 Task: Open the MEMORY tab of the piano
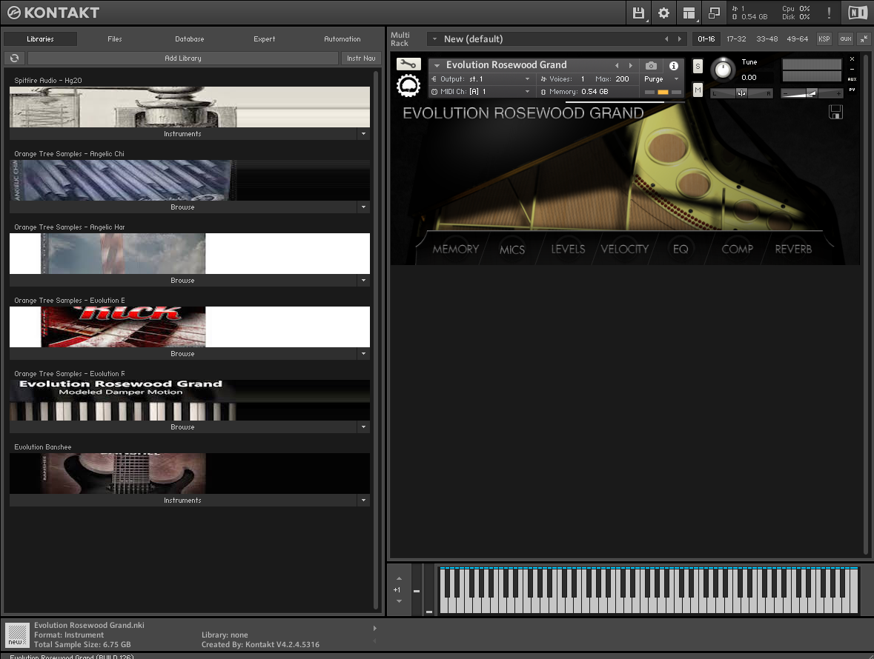(x=455, y=249)
